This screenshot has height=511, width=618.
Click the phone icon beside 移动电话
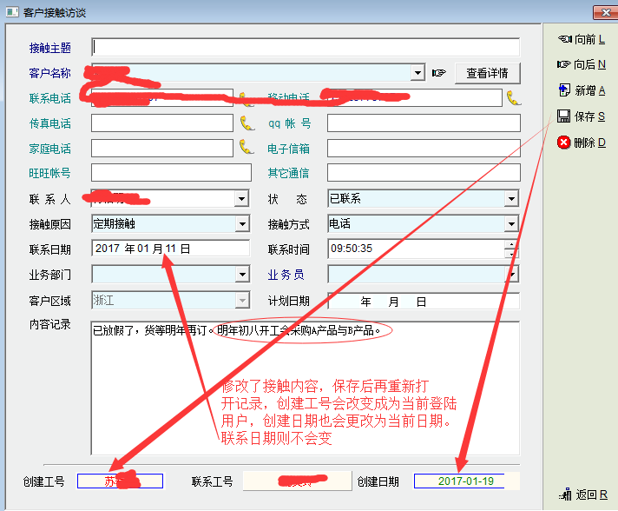tap(513, 97)
